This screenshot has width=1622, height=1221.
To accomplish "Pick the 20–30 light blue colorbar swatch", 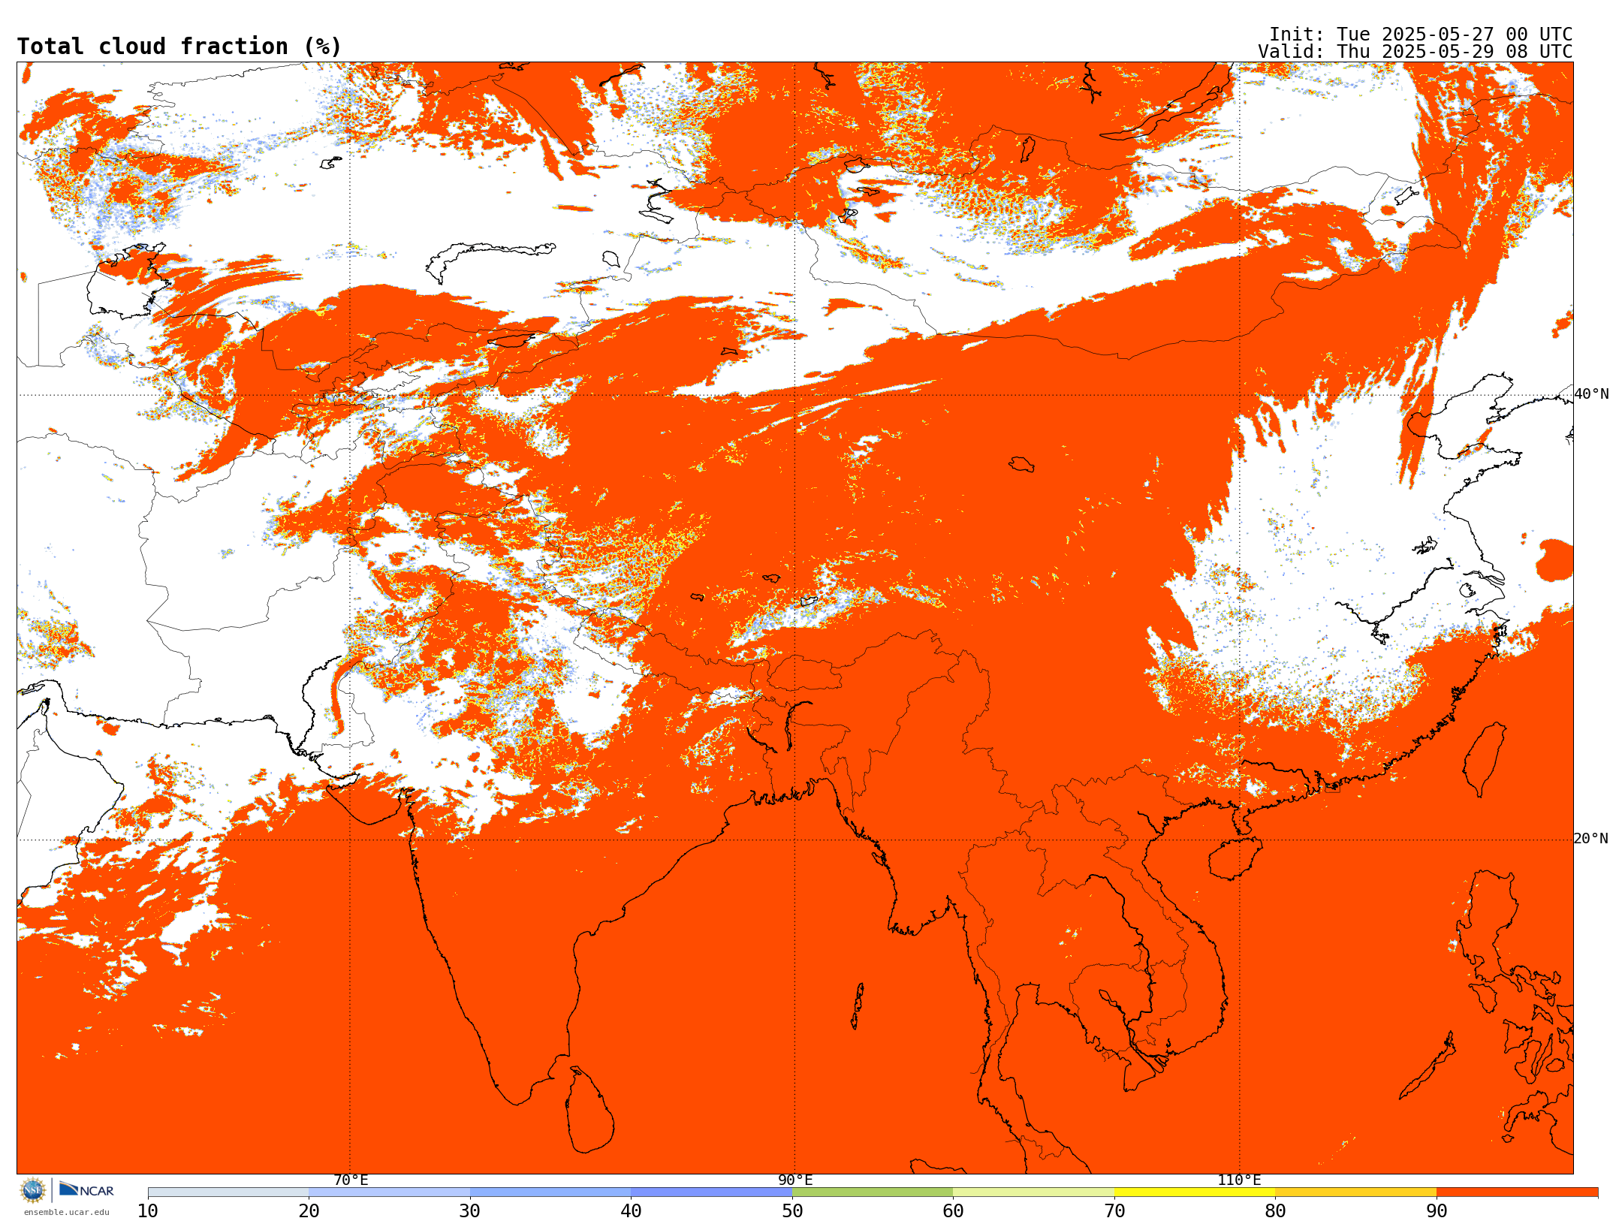I will click(389, 1192).
